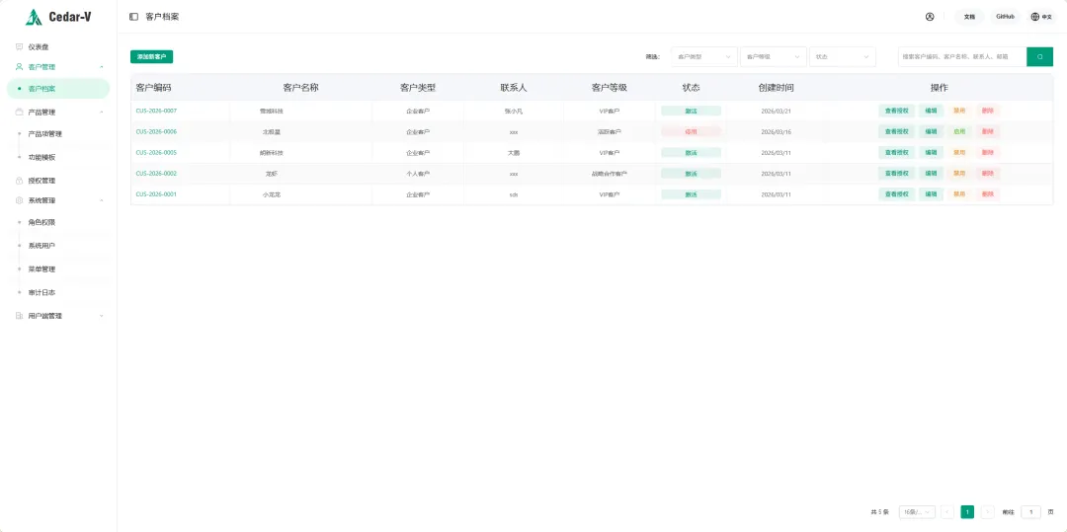1067x532 pixels.
Task: Collapse the 产品管理 menu chevron
Action: [102, 113]
